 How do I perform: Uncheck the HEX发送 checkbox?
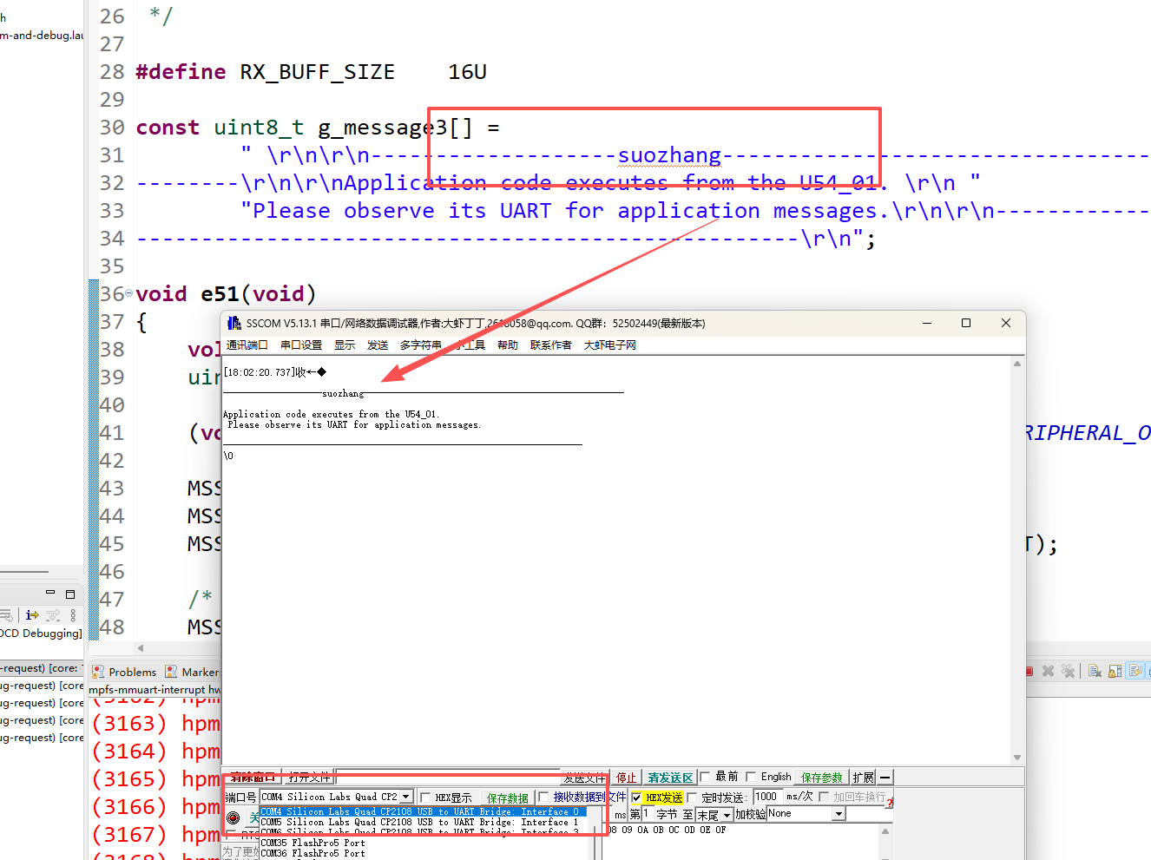[x=637, y=798]
